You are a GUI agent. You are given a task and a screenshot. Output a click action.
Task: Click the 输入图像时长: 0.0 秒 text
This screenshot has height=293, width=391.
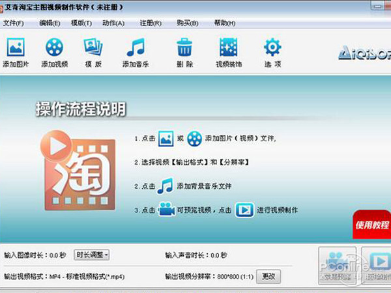coord(35,255)
